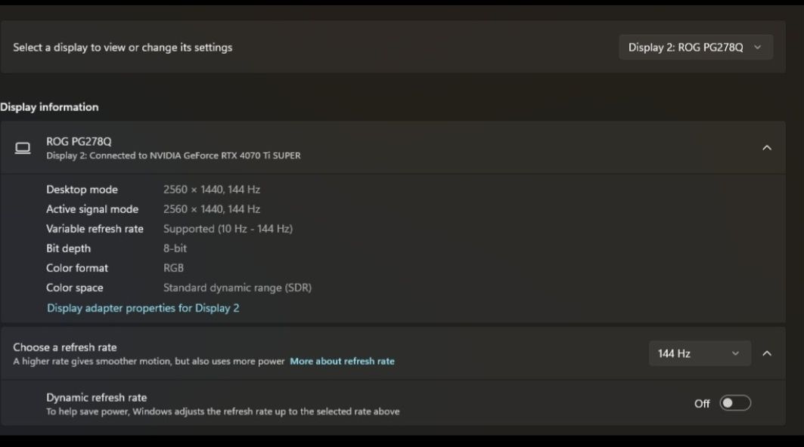Click the Color format label
Image resolution: width=804 pixels, height=447 pixels.
pyautogui.click(x=77, y=268)
